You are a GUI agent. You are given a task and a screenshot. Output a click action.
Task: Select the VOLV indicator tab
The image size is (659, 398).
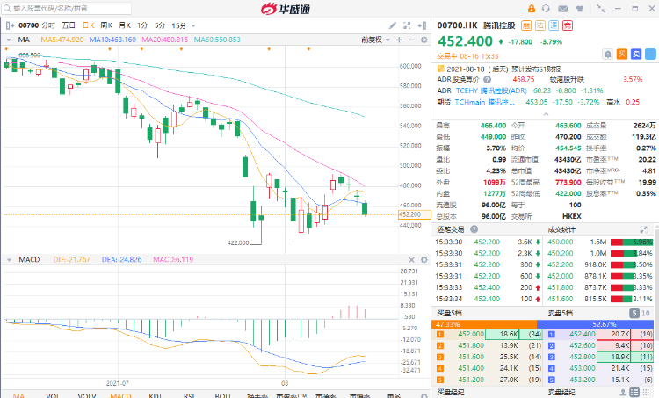[x=87, y=395]
